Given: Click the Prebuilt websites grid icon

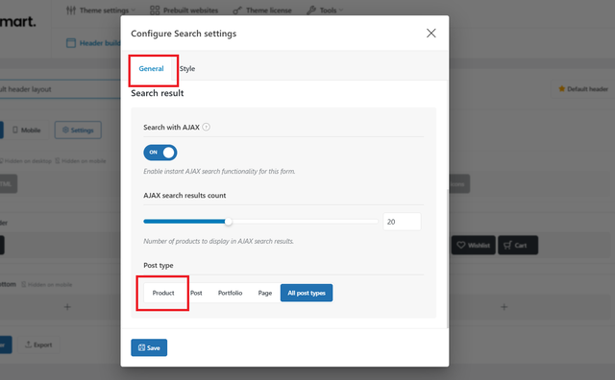Looking at the screenshot, I should [x=155, y=11].
